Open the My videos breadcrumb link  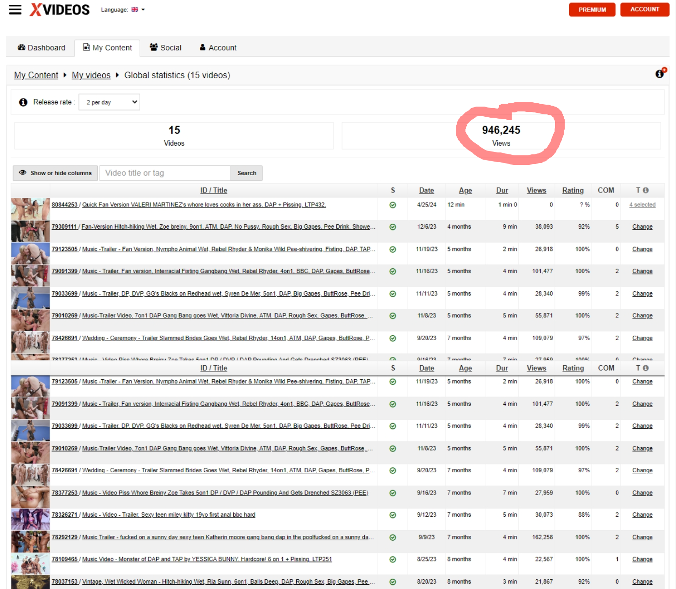coord(91,75)
